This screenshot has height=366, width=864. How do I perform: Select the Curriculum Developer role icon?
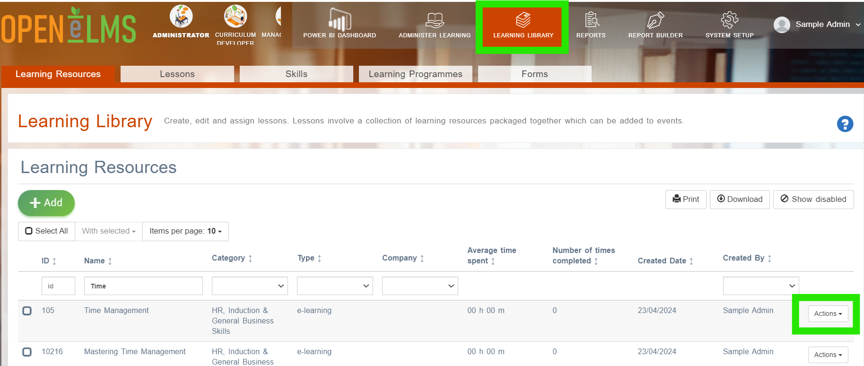point(236,17)
